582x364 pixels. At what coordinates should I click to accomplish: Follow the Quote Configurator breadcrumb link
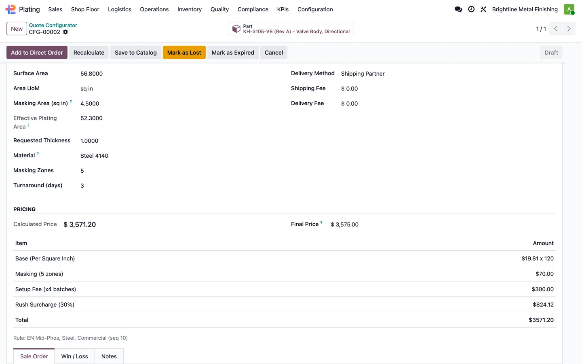pyautogui.click(x=53, y=25)
